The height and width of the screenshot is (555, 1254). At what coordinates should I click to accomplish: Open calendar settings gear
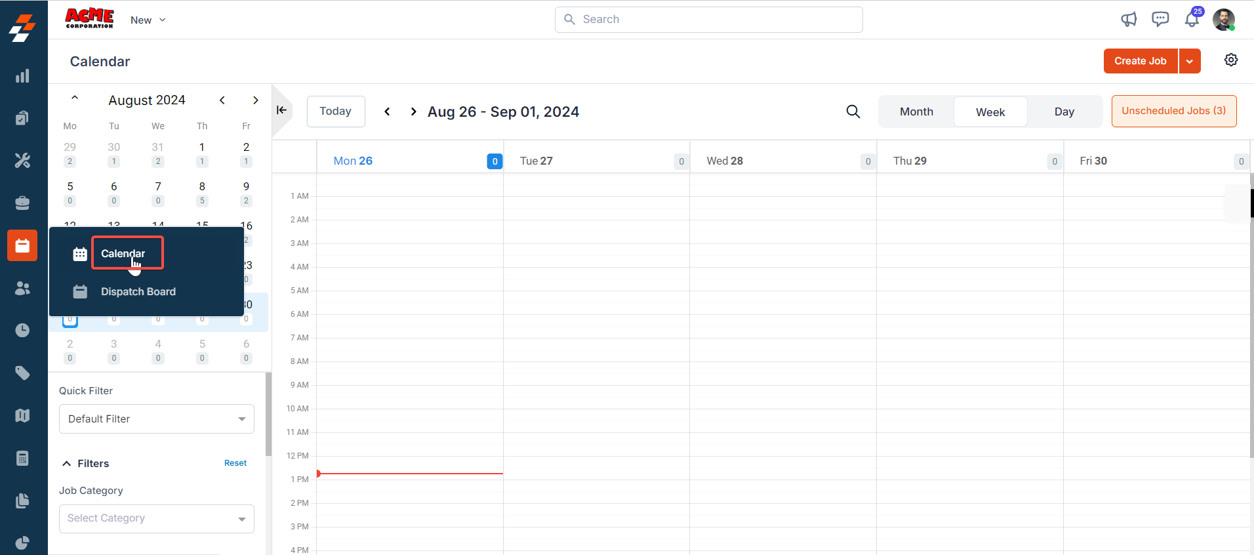coord(1231,60)
